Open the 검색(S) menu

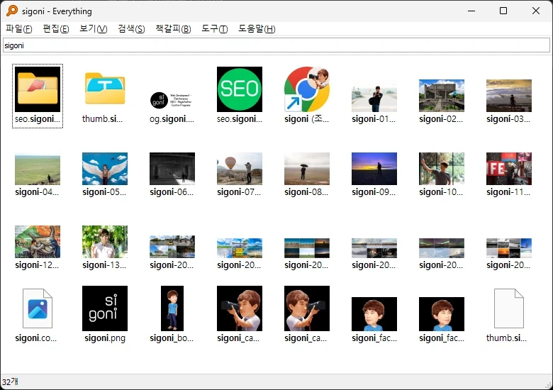click(x=131, y=29)
